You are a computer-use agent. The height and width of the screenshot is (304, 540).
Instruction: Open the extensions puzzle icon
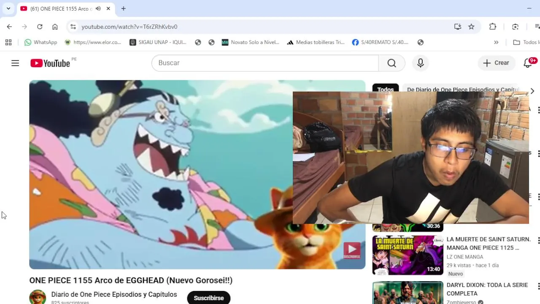493,27
